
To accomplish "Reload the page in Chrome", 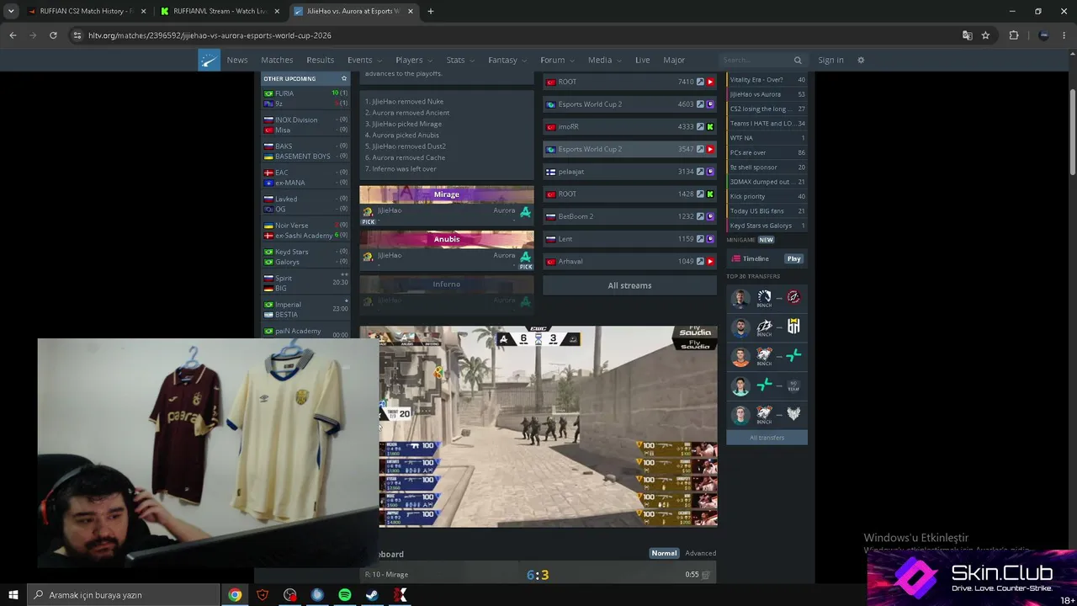I will tap(53, 35).
